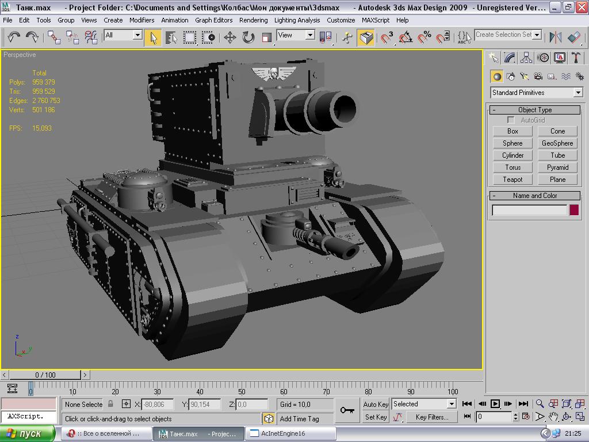The image size is (589, 442).
Task: Click the time slider 0 / 100 handle
Action: point(45,375)
